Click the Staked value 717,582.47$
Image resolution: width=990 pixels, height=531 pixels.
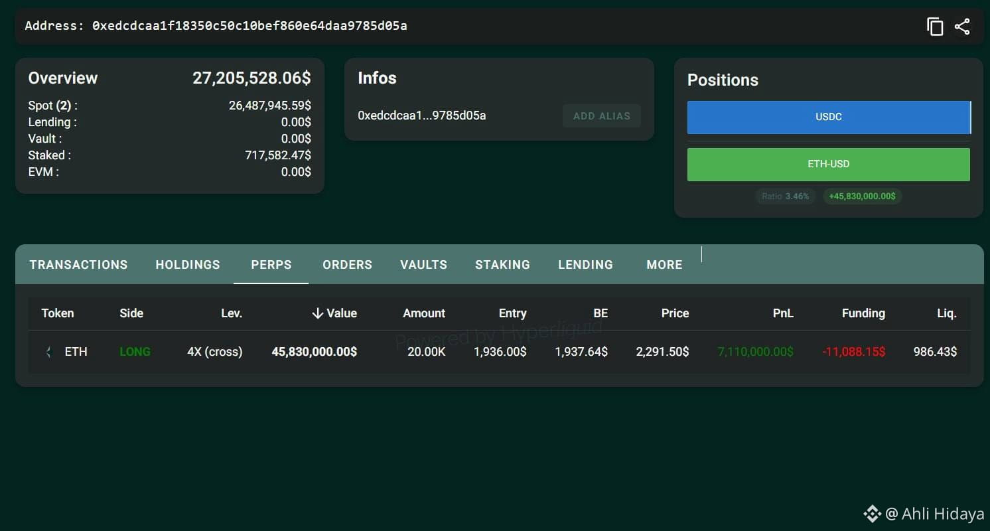(278, 155)
